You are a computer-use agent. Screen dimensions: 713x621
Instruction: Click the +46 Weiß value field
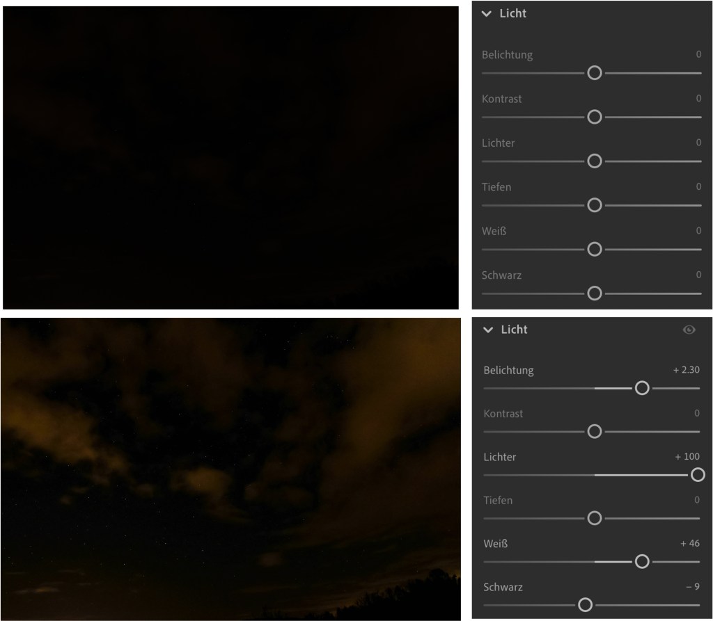pos(689,543)
